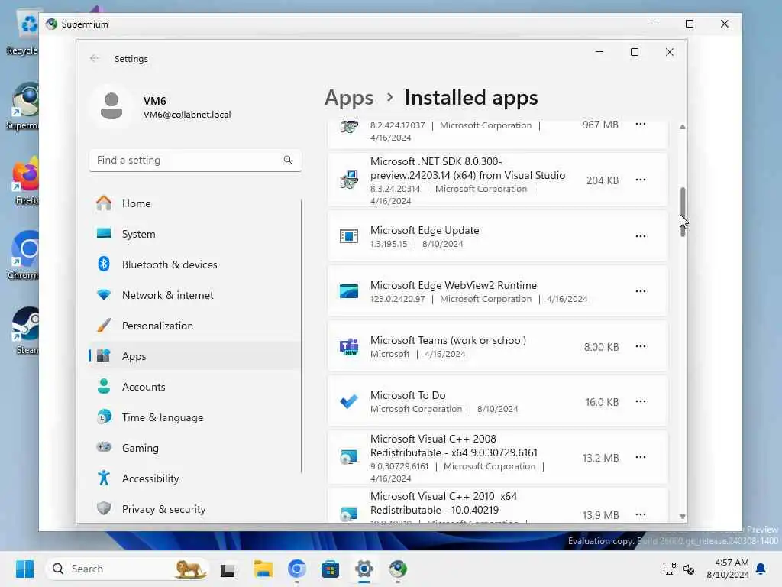Click Accessibility figure icon

click(104, 478)
